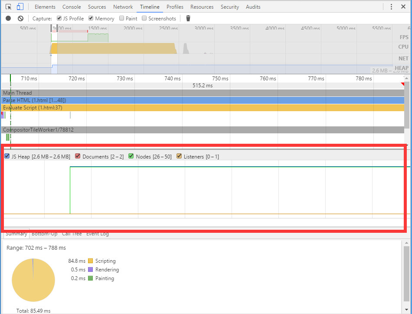Hide the Nodes counter graph
This screenshot has width=412, height=314.
pyautogui.click(x=131, y=156)
